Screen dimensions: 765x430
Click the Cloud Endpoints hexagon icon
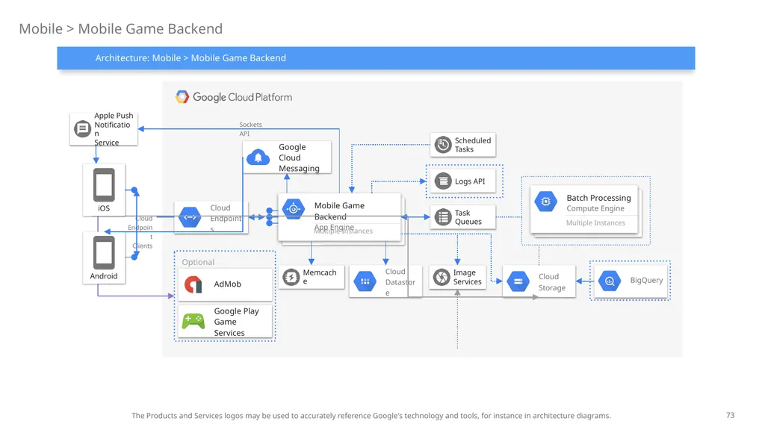[x=190, y=217]
